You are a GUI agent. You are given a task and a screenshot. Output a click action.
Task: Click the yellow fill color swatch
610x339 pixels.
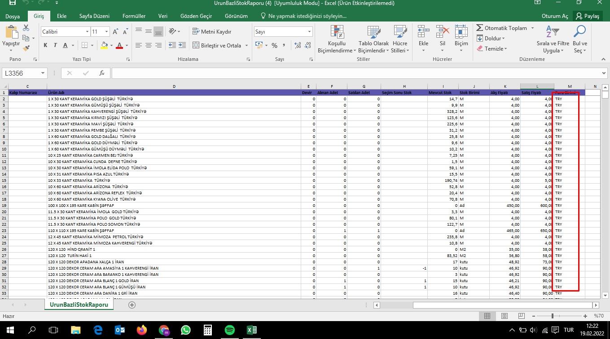[x=105, y=45]
